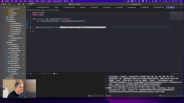Toggle breakpoints activation in debug bar
The height and width of the screenshot is (103, 184).
[28, 74]
